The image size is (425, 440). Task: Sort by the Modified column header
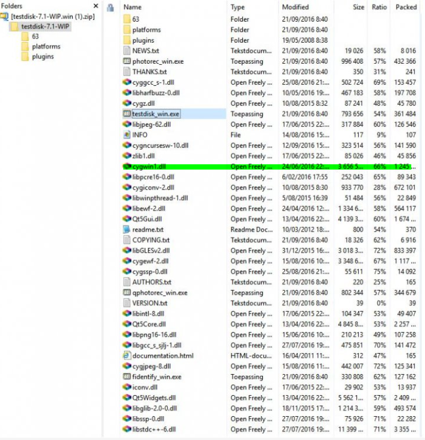(x=296, y=7)
